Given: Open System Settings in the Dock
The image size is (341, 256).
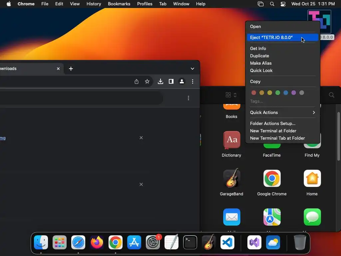Looking at the screenshot, I should (153, 242).
